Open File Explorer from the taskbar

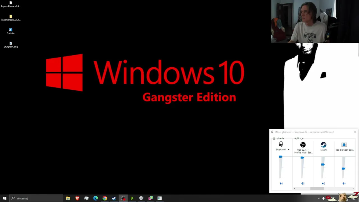(x=68, y=198)
